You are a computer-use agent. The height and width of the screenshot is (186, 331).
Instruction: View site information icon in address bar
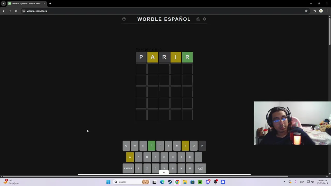(x=24, y=11)
